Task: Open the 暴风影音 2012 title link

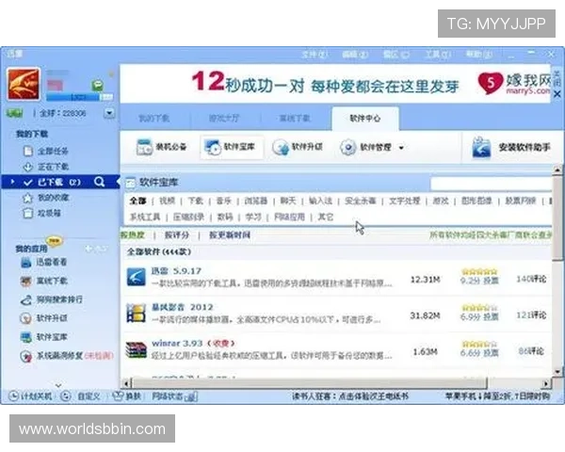Action: click(183, 307)
